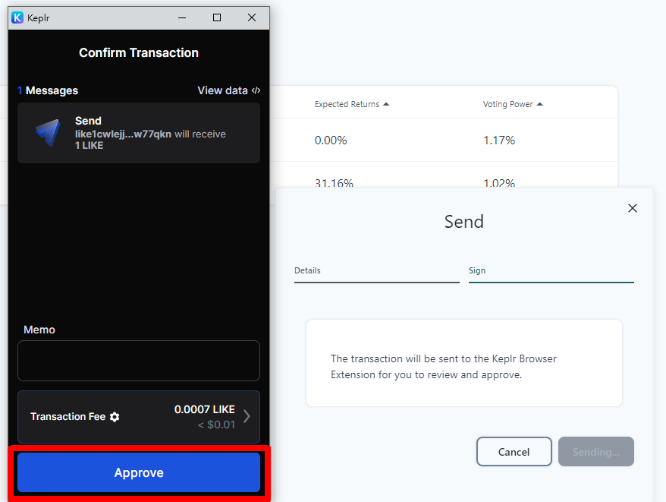Open transaction fee settings gear icon
Image resolution: width=666 pixels, height=502 pixels.
point(115,417)
